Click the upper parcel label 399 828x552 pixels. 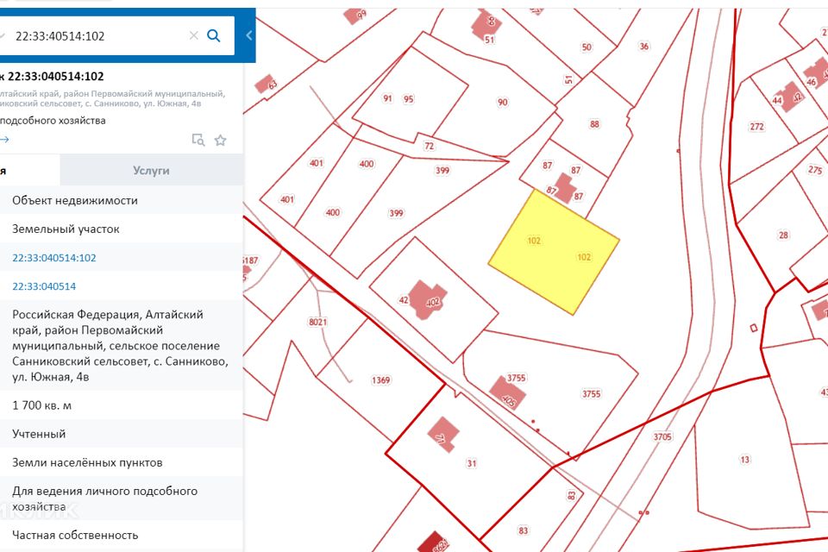pyautogui.click(x=442, y=170)
